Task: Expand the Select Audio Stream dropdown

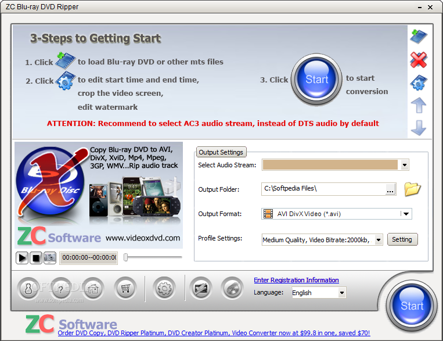Action: [405, 165]
